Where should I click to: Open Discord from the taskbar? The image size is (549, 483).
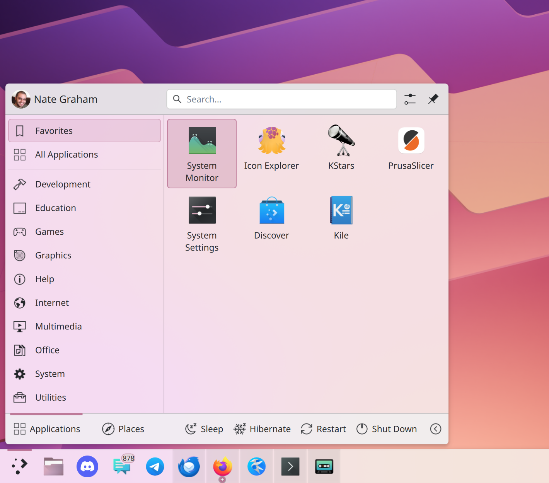click(x=87, y=466)
